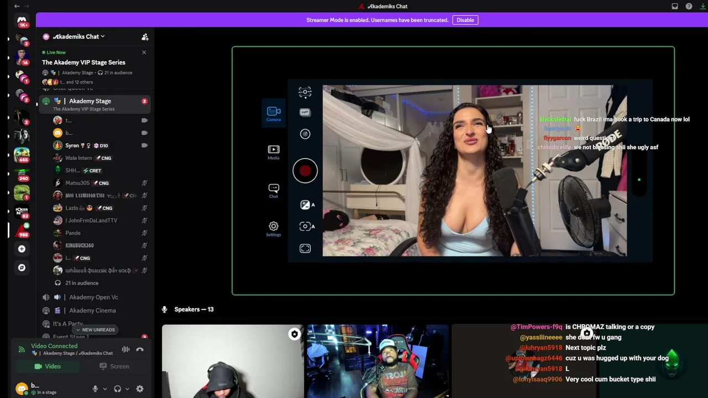Image resolution: width=708 pixels, height=398 pixels.
Task: Toggle the Screen share button
Action: click(114, 366)
